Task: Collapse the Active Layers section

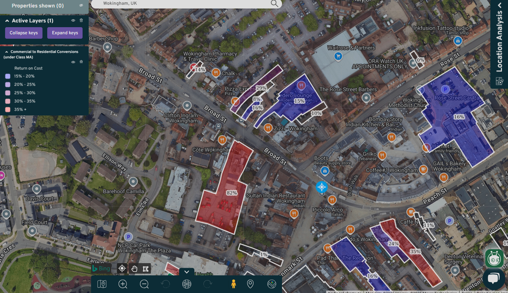Action: click(x=7, y=21)
